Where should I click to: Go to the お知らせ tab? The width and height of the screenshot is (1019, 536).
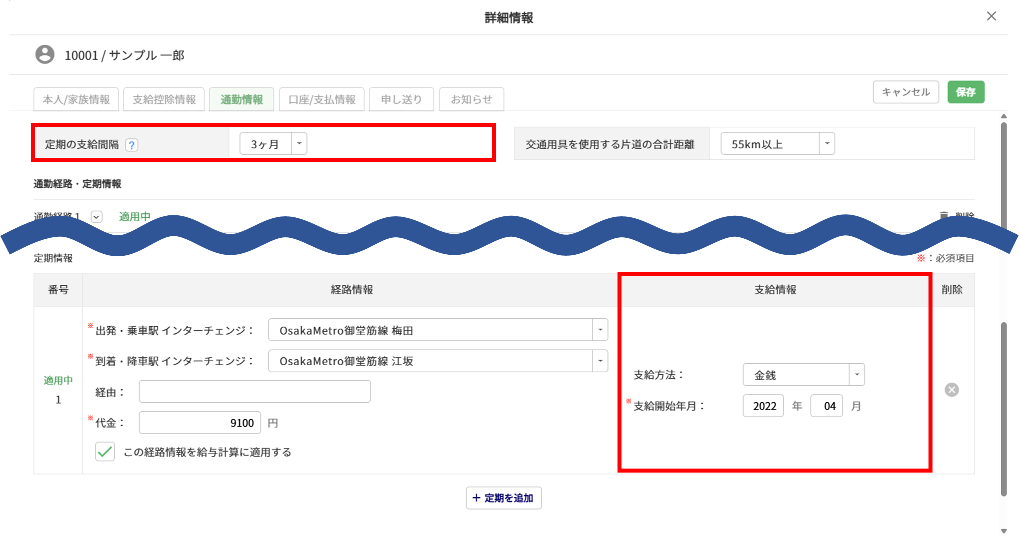click(x=471, y=99)
